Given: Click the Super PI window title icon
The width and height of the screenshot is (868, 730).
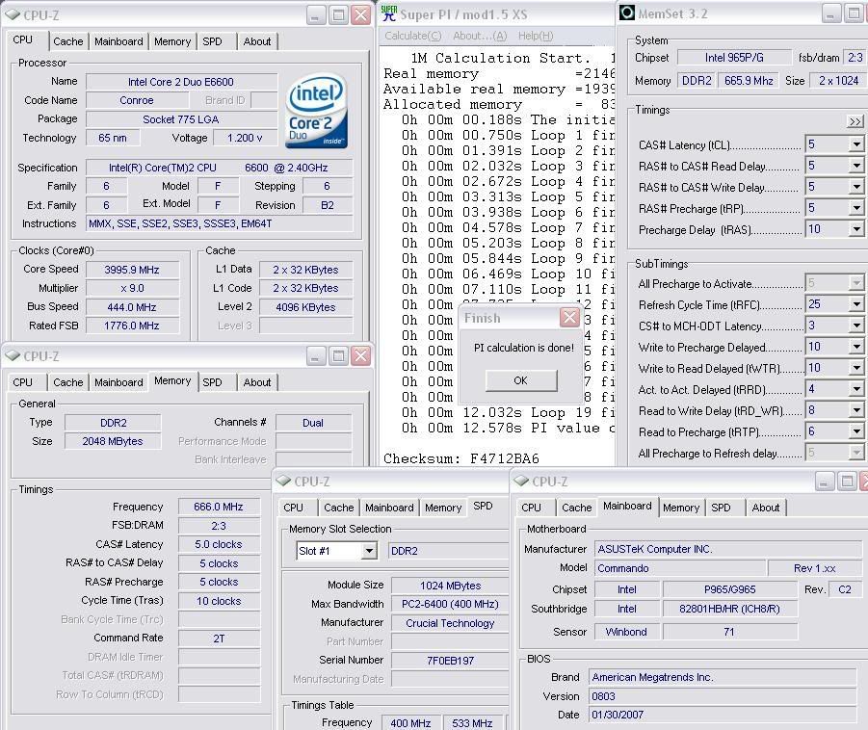Looking at the screenshot, I should pos(389,13).
